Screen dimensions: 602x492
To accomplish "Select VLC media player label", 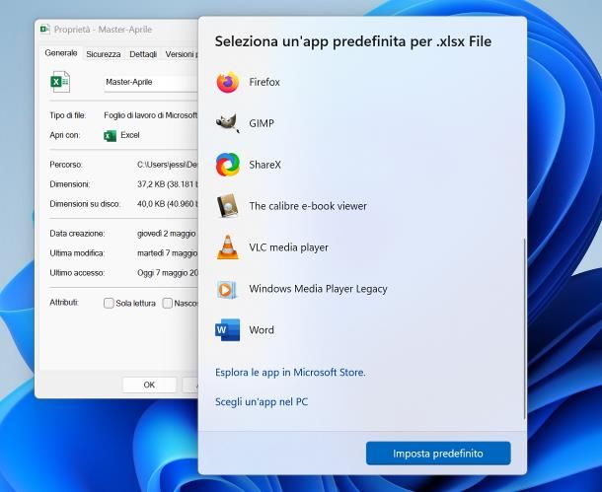I will coord(289,247).
